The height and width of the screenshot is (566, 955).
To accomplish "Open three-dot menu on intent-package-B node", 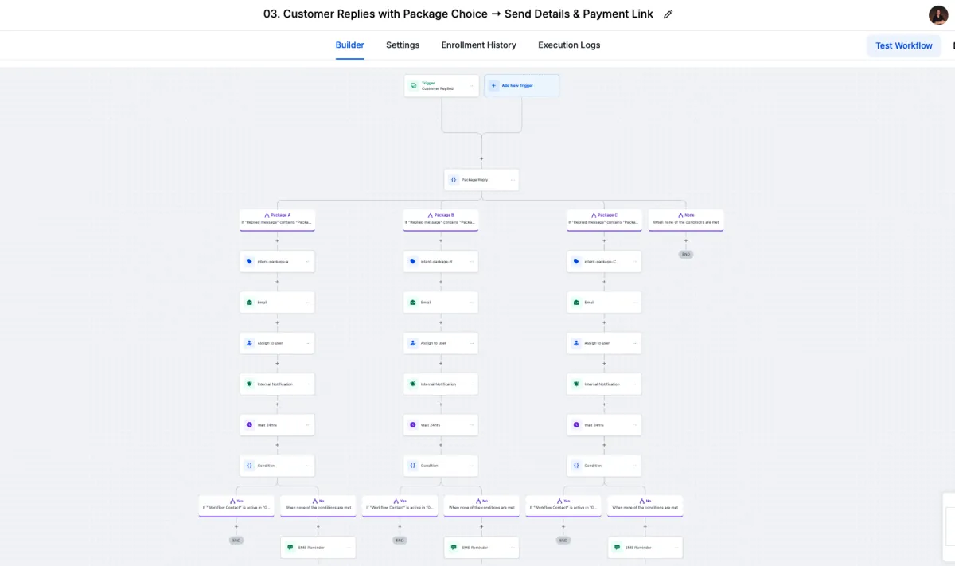I will [x=471, y=261].
